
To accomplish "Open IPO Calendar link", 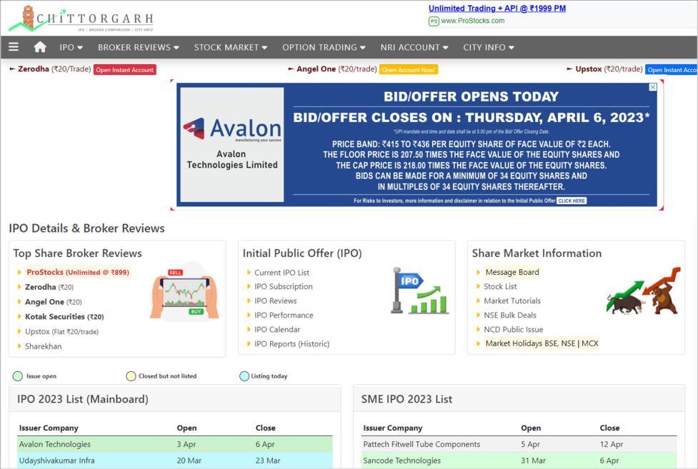I will (277, 329).
